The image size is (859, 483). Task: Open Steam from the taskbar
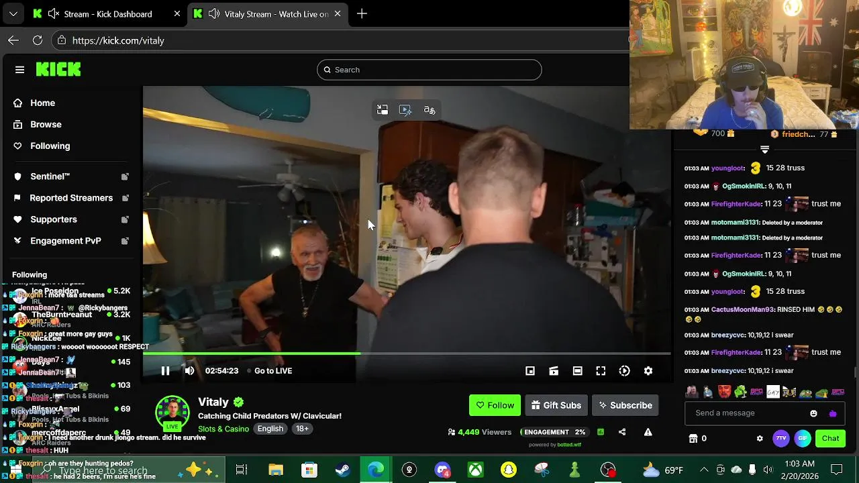click(342, 470)
